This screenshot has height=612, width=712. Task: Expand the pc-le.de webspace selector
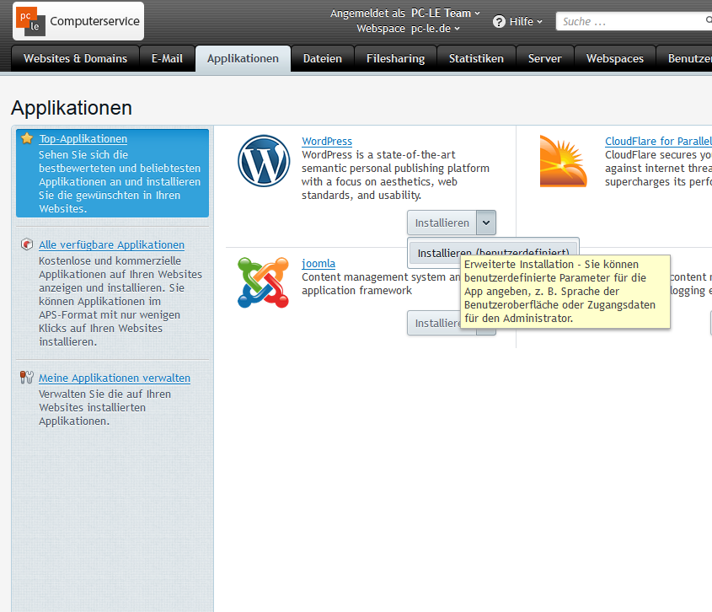pyautogui.click(x=436, y=28)
